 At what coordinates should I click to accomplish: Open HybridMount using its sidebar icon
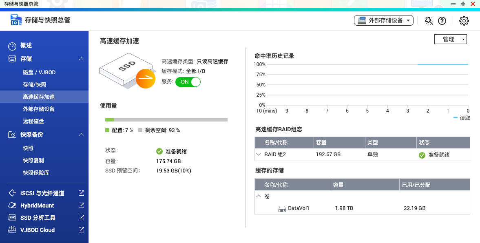coord(12,205)
